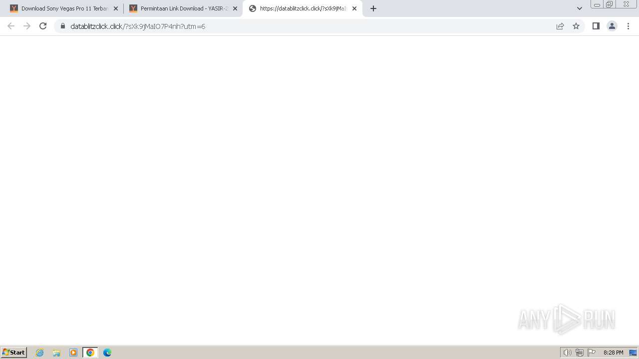Launch Internet Explorer from taskbar

(x=40, y=353)
